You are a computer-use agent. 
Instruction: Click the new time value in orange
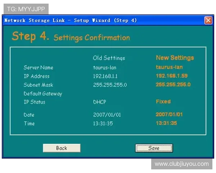point(166,123)
